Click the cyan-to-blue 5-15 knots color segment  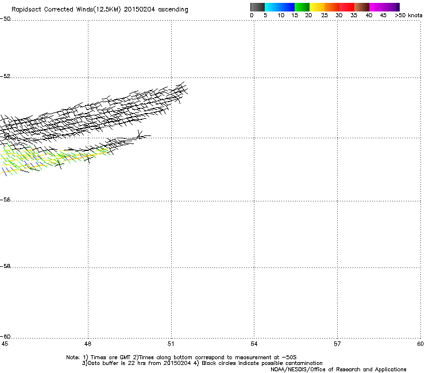click(280, 7)
